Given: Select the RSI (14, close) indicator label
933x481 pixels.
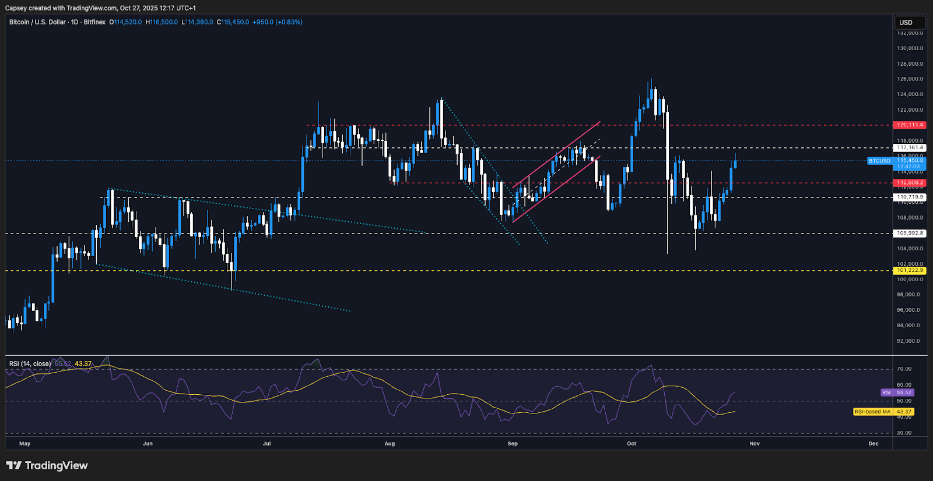Looking at the screenshot, I should [x=30, y=364].
